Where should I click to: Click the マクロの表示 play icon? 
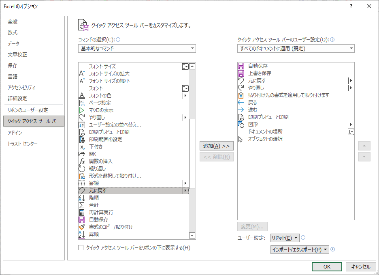[x=82, y=110]
